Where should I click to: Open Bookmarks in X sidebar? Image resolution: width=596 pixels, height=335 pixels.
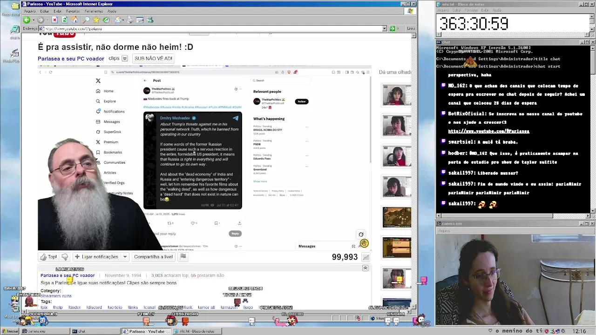(109, 152)
